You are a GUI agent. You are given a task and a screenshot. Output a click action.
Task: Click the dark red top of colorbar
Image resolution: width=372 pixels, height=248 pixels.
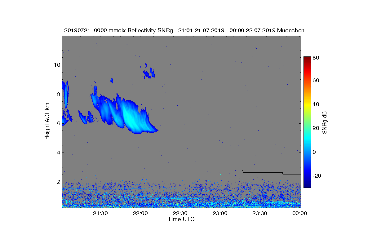tap(307, 59)
